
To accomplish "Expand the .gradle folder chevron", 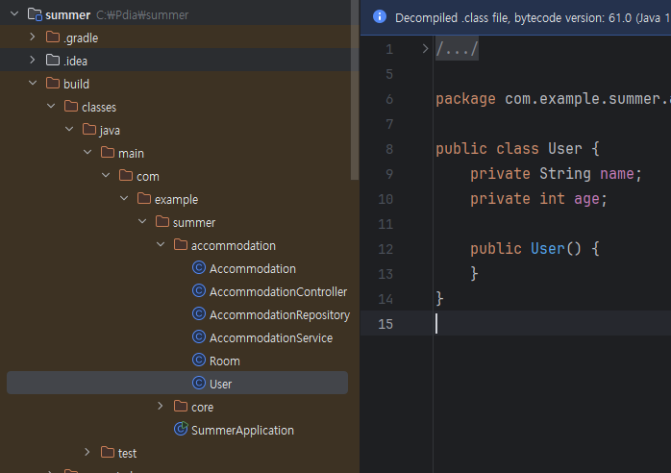I will [33, 37].
